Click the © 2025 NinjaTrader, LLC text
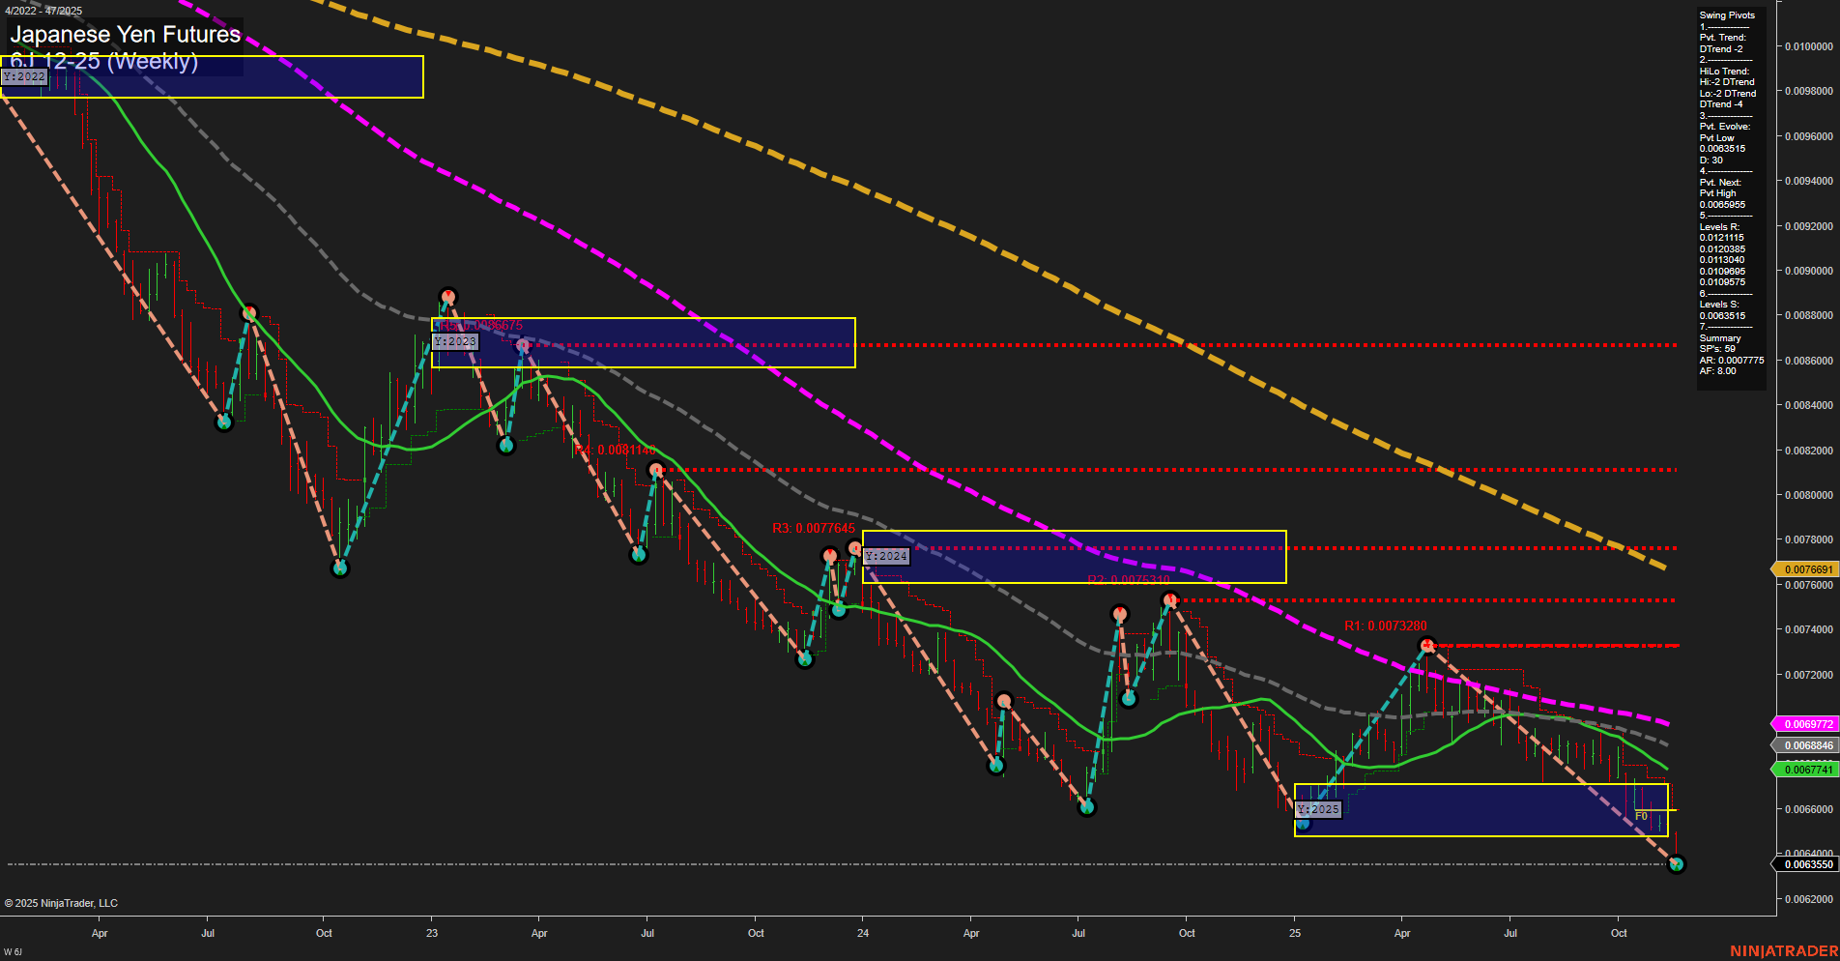Screen dimensions: 1840x961 point(63,902)
